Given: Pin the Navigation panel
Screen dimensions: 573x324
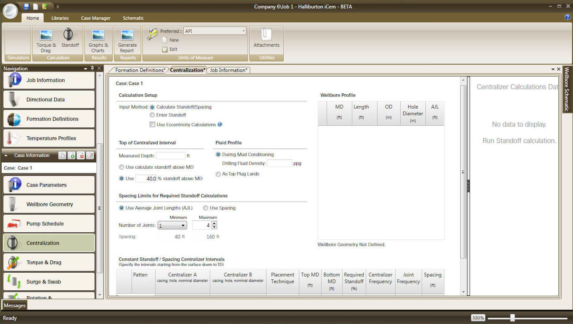Looking at the screenshot, I should 92,68.
